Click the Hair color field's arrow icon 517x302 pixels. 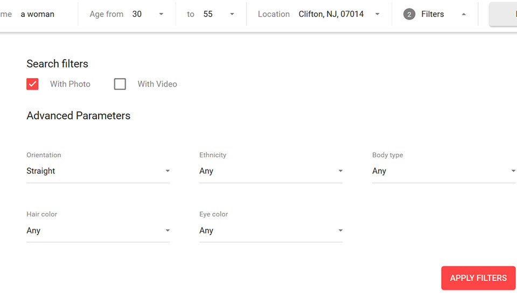167,230
